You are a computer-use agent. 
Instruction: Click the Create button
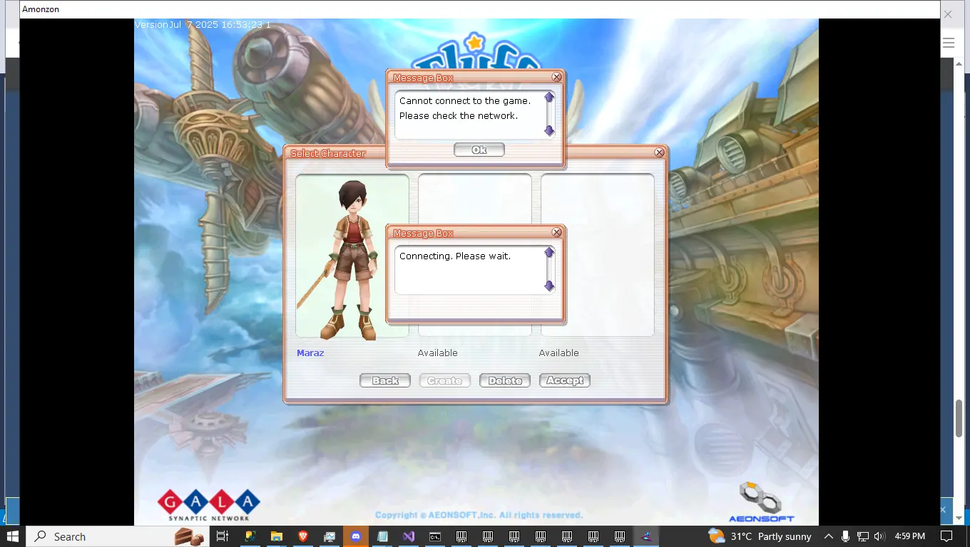(445, 380)
